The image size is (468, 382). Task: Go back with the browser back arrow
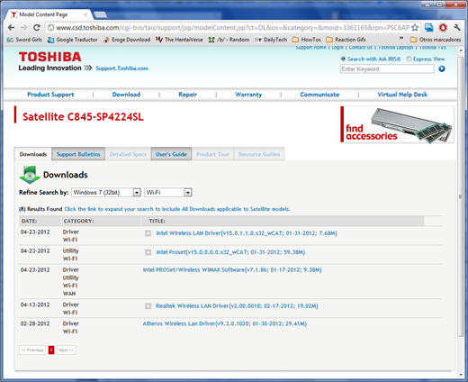pyautogui.click(x=11, y=28)
